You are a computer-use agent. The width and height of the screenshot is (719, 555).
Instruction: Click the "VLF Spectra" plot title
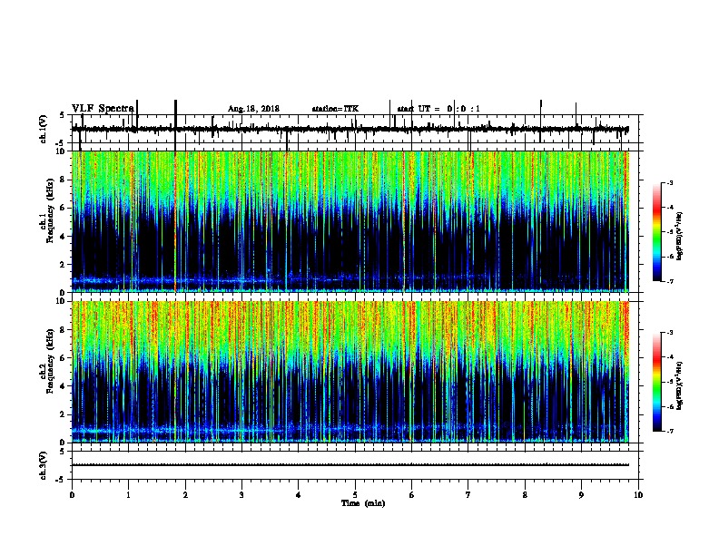click(103, 109)
